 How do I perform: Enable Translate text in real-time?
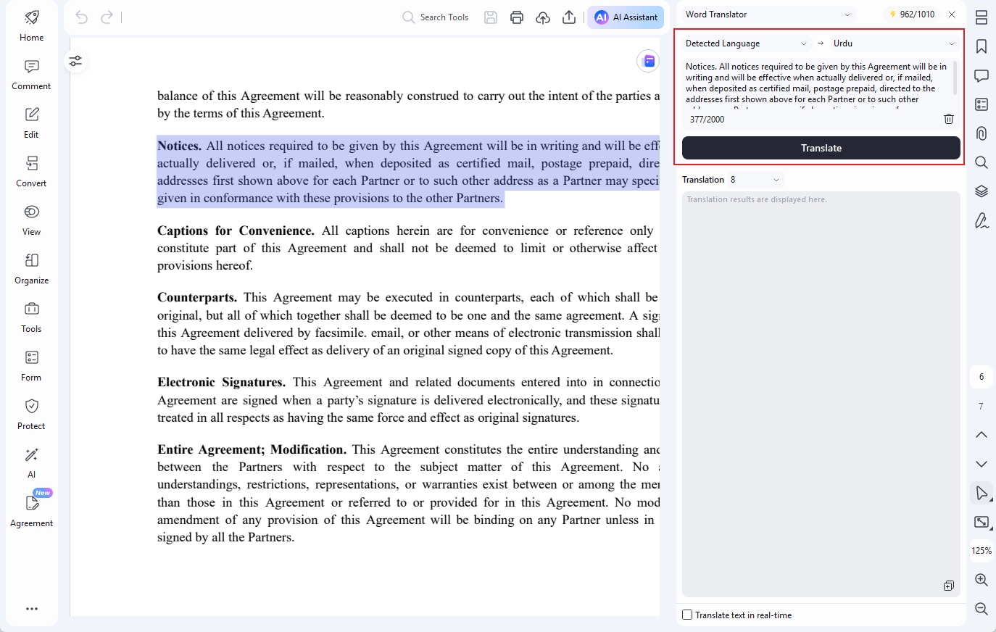[x=687, y=615]
